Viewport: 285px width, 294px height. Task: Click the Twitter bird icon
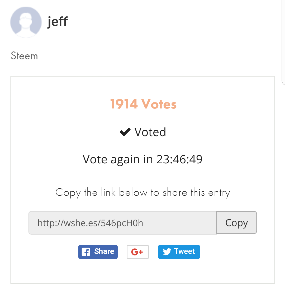167,252
